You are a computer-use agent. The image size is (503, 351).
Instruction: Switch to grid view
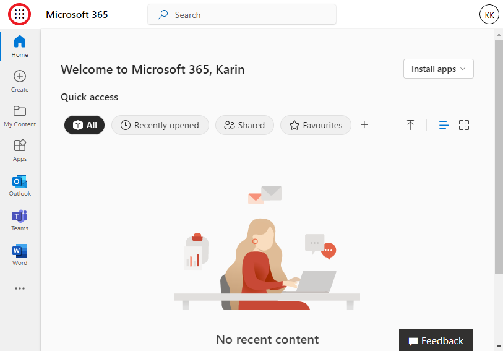[464, 125]
